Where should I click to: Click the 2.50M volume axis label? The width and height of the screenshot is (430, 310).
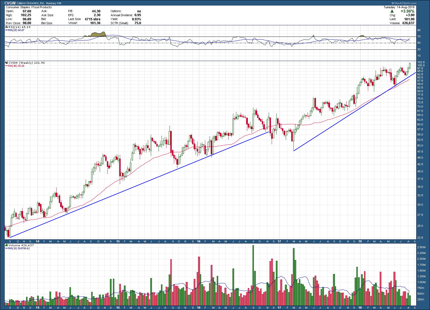pyautogui.click(x=421, y=247)
